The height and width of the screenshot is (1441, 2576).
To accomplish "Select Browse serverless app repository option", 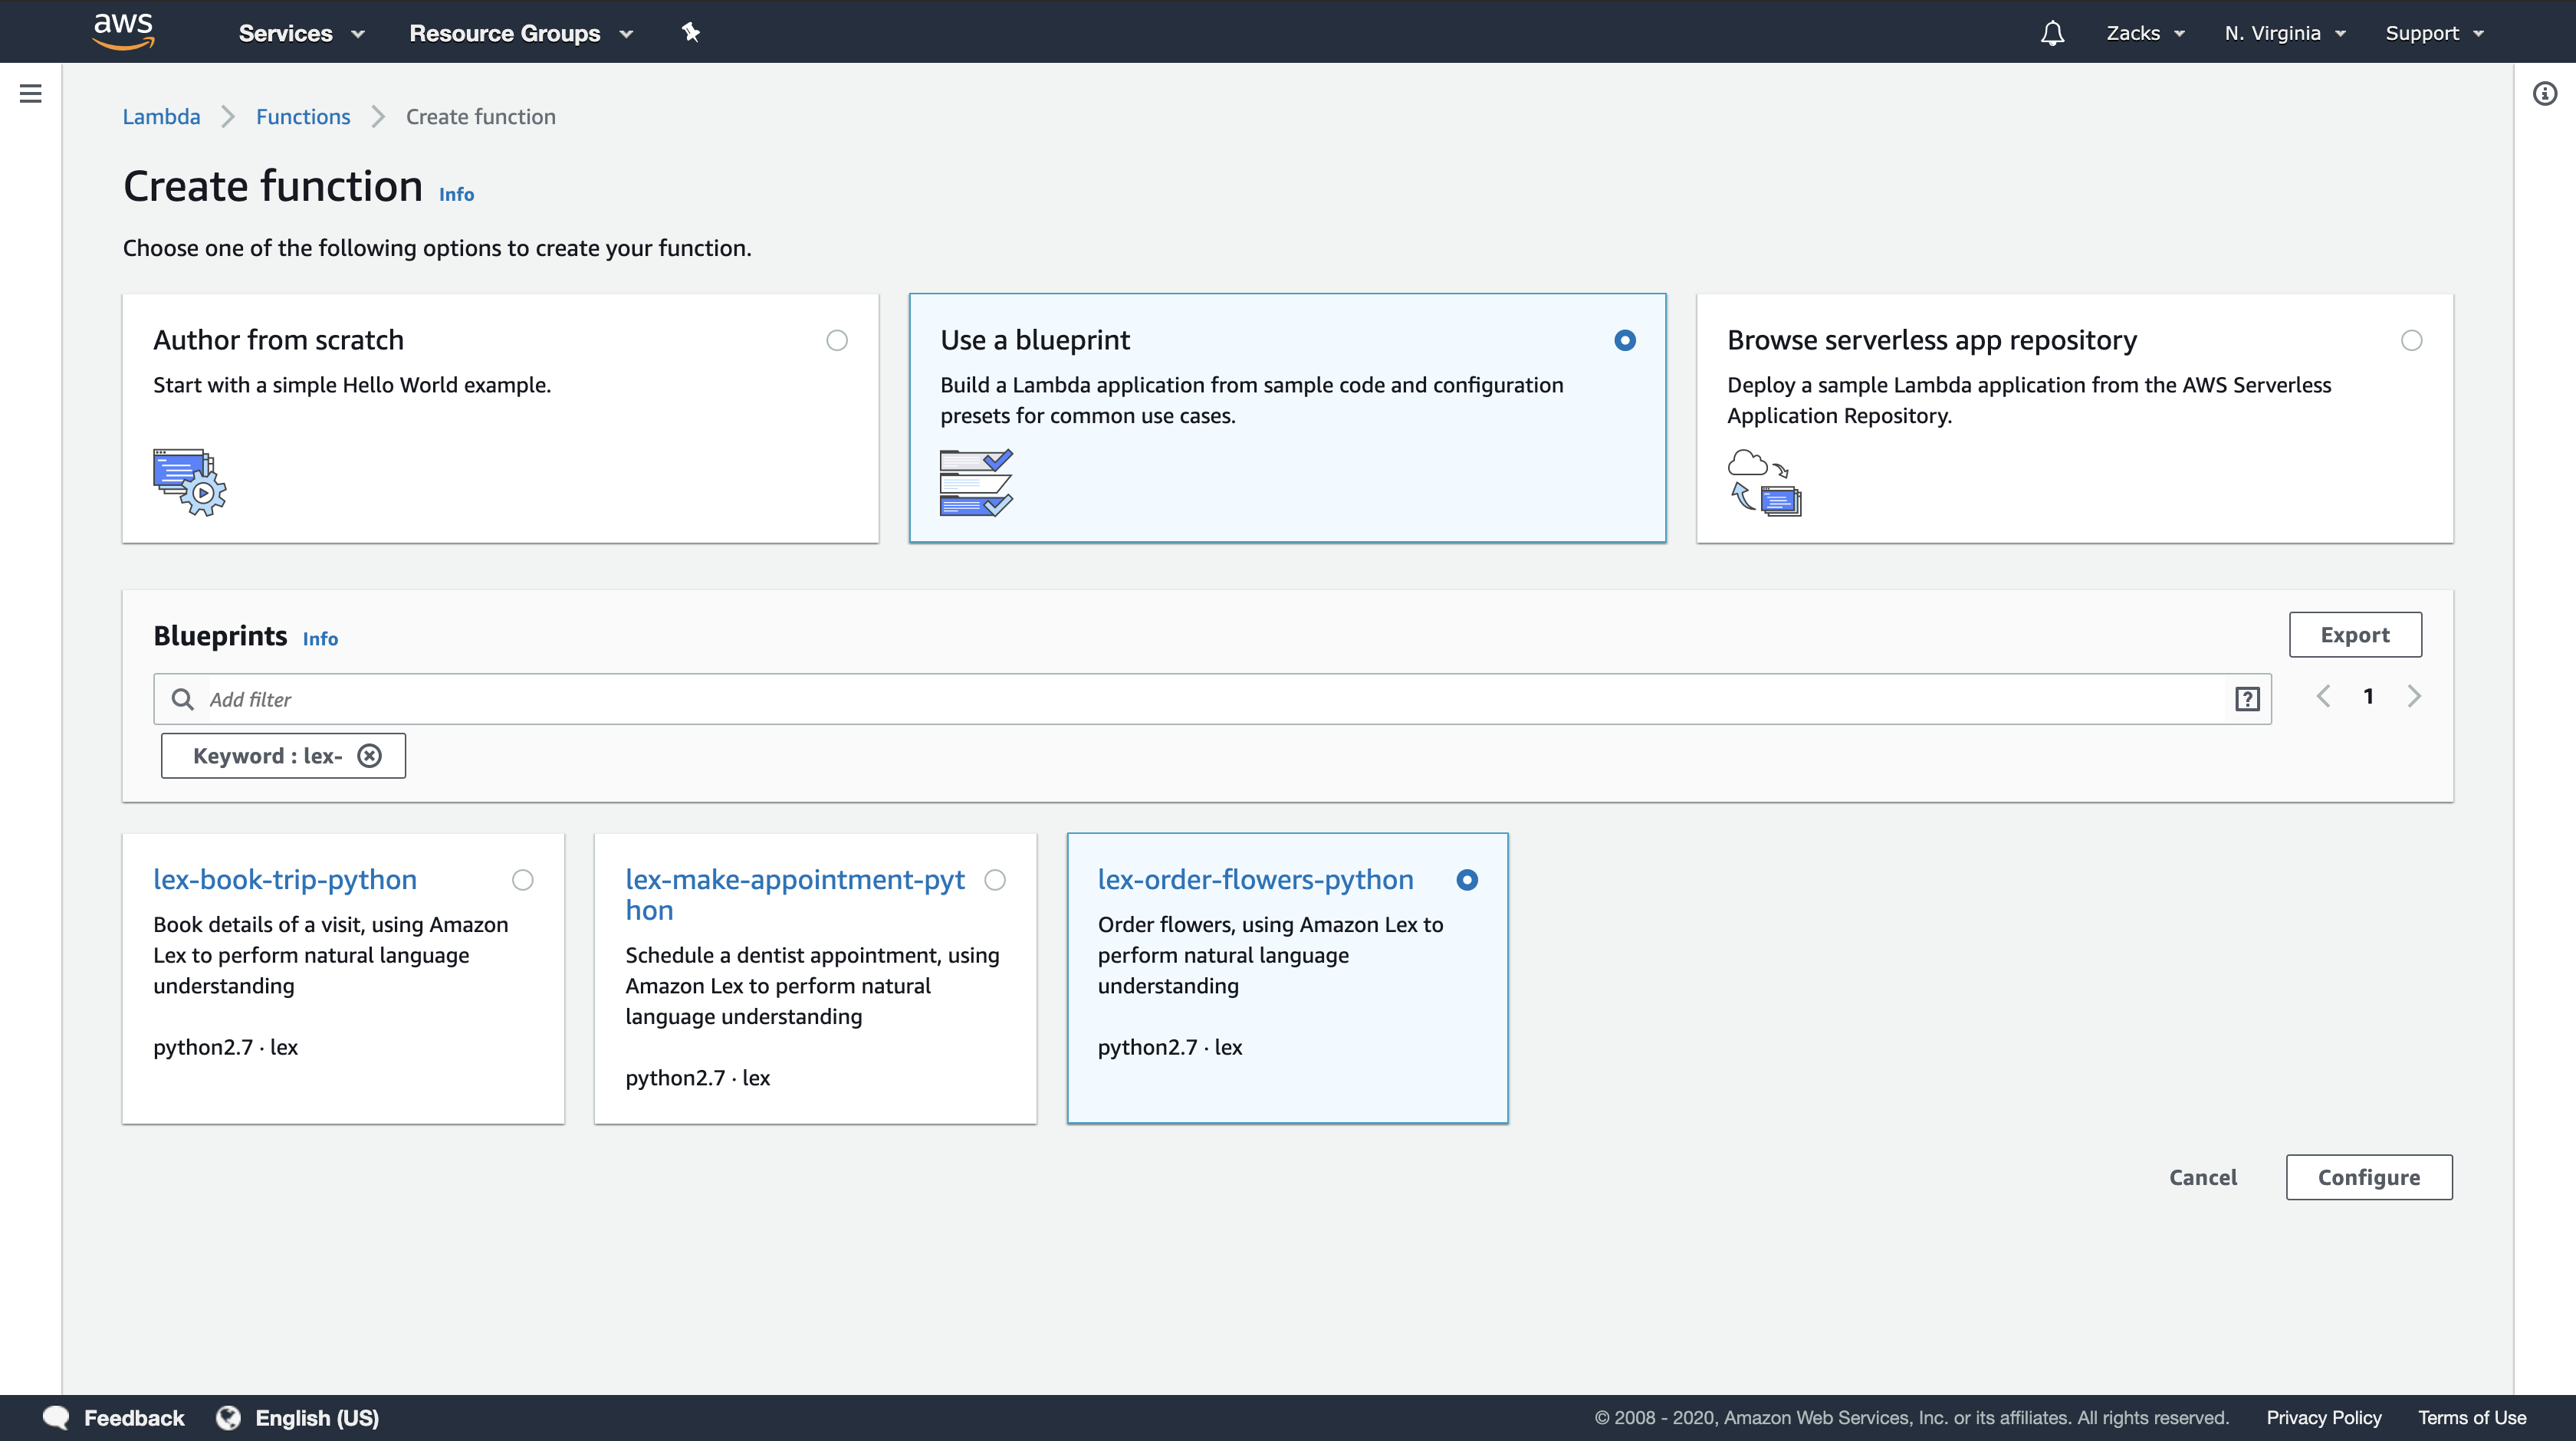I will pyautogui.click(x=2411, y=341).
